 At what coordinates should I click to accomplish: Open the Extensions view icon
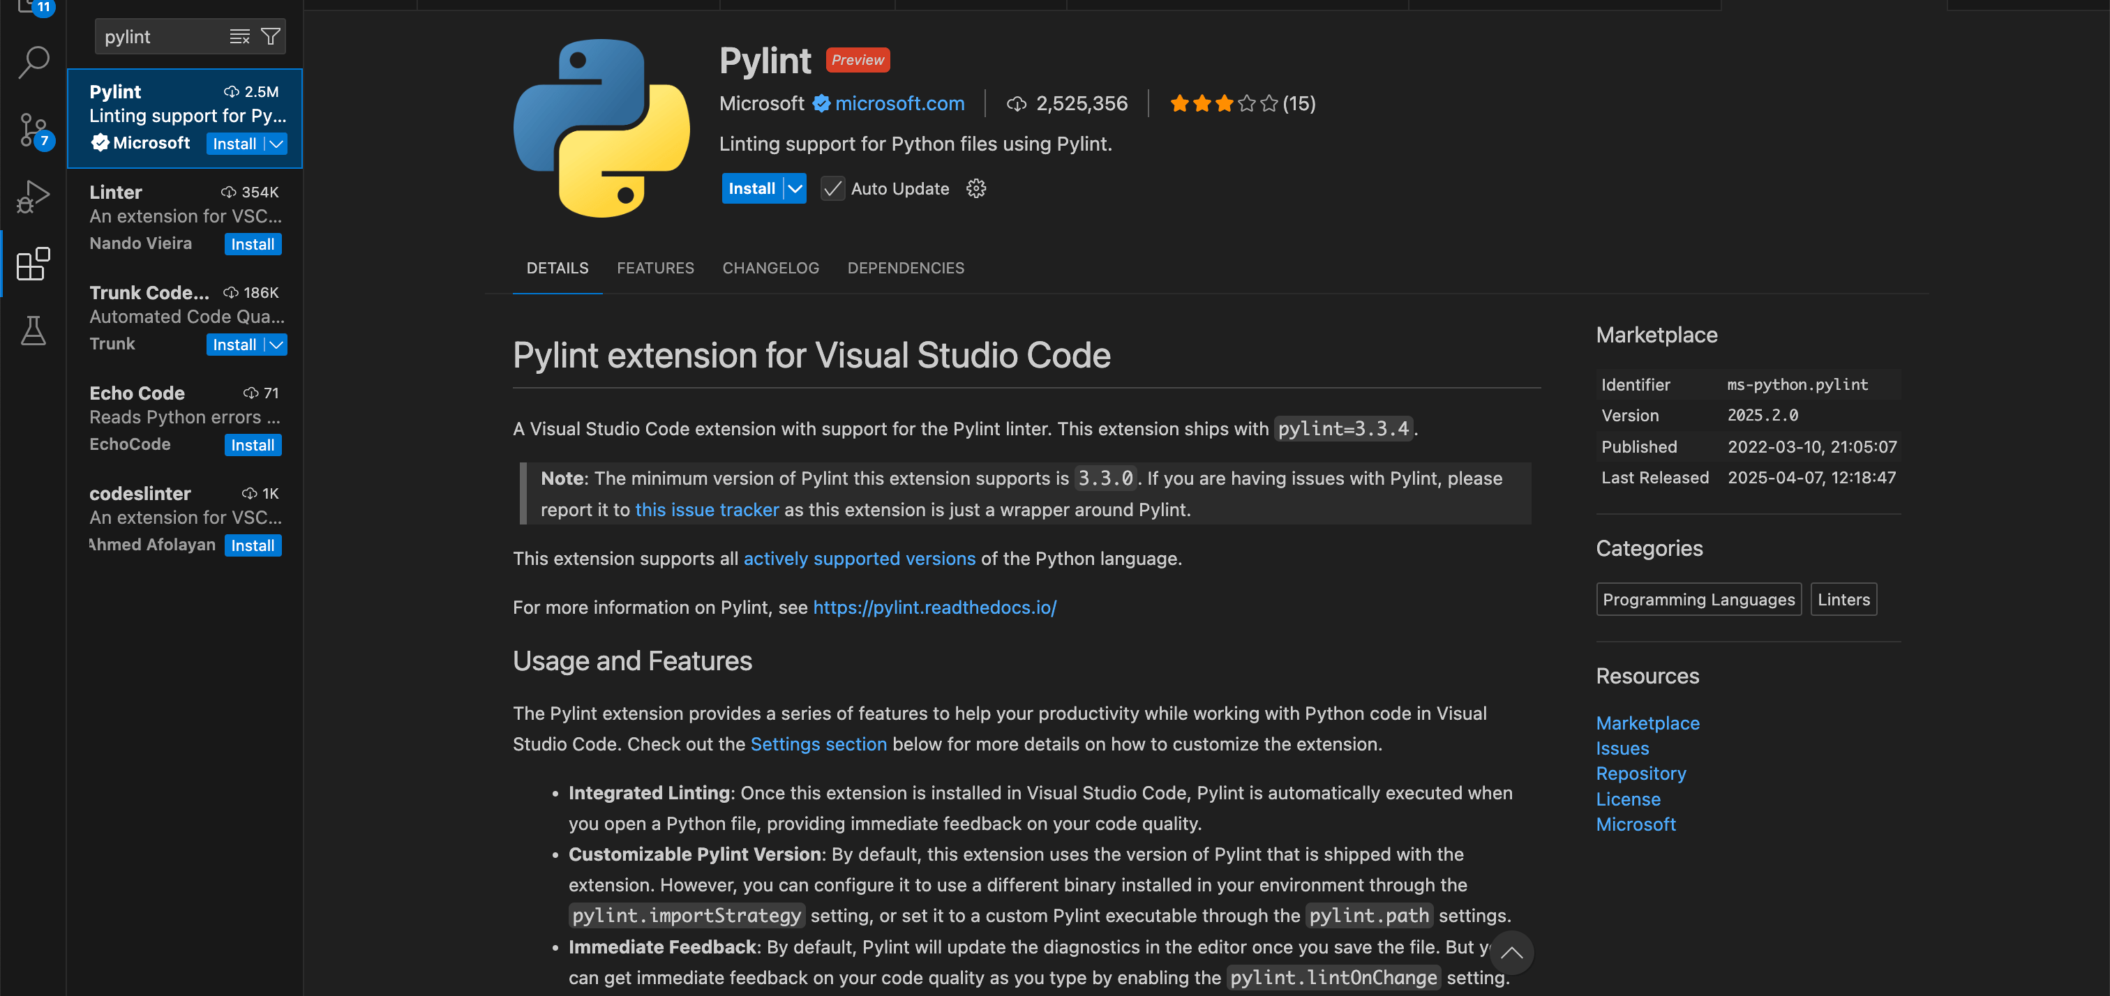click(33, 264)
